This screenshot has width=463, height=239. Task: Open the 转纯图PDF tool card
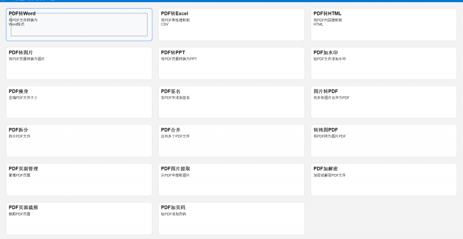click(x=383, y=141)
